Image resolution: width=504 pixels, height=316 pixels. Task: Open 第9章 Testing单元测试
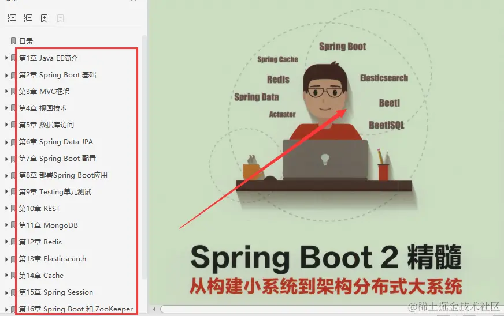click(x=55, y=192)
